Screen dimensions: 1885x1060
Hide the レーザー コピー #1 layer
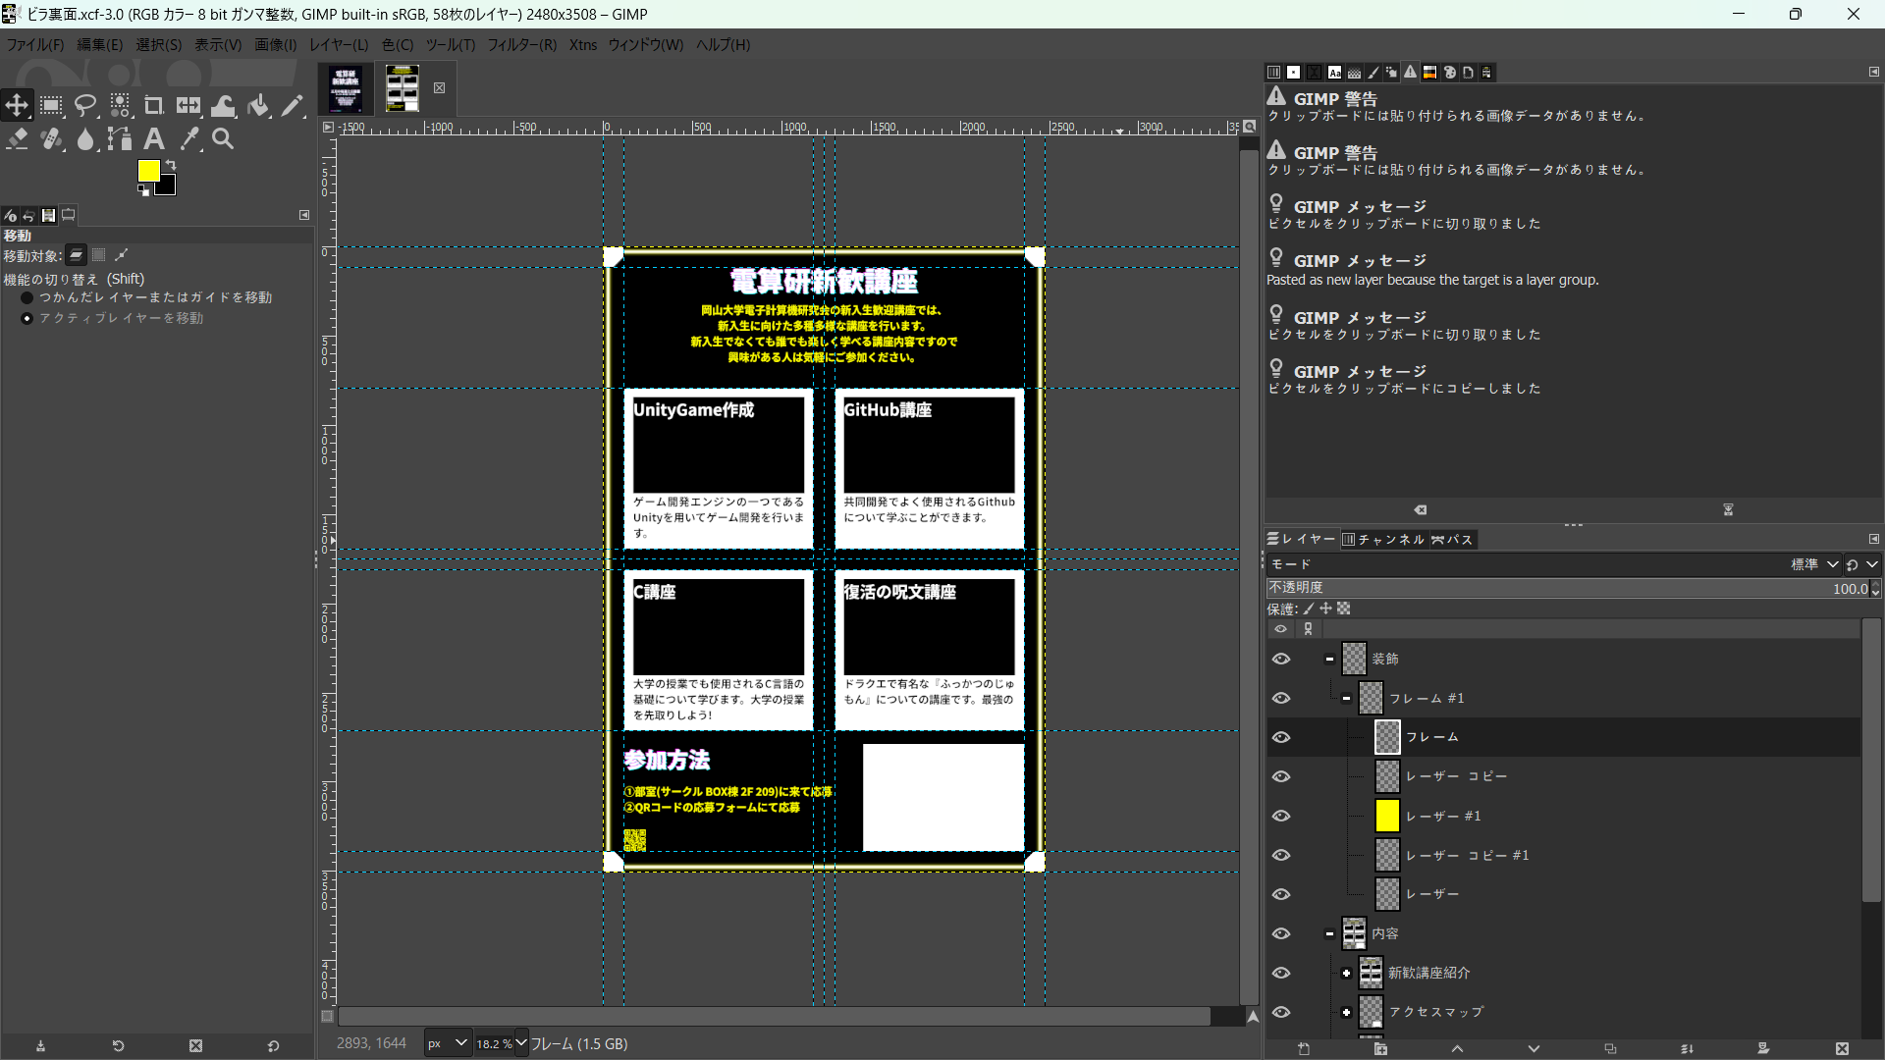click(x=1281, y=855)
